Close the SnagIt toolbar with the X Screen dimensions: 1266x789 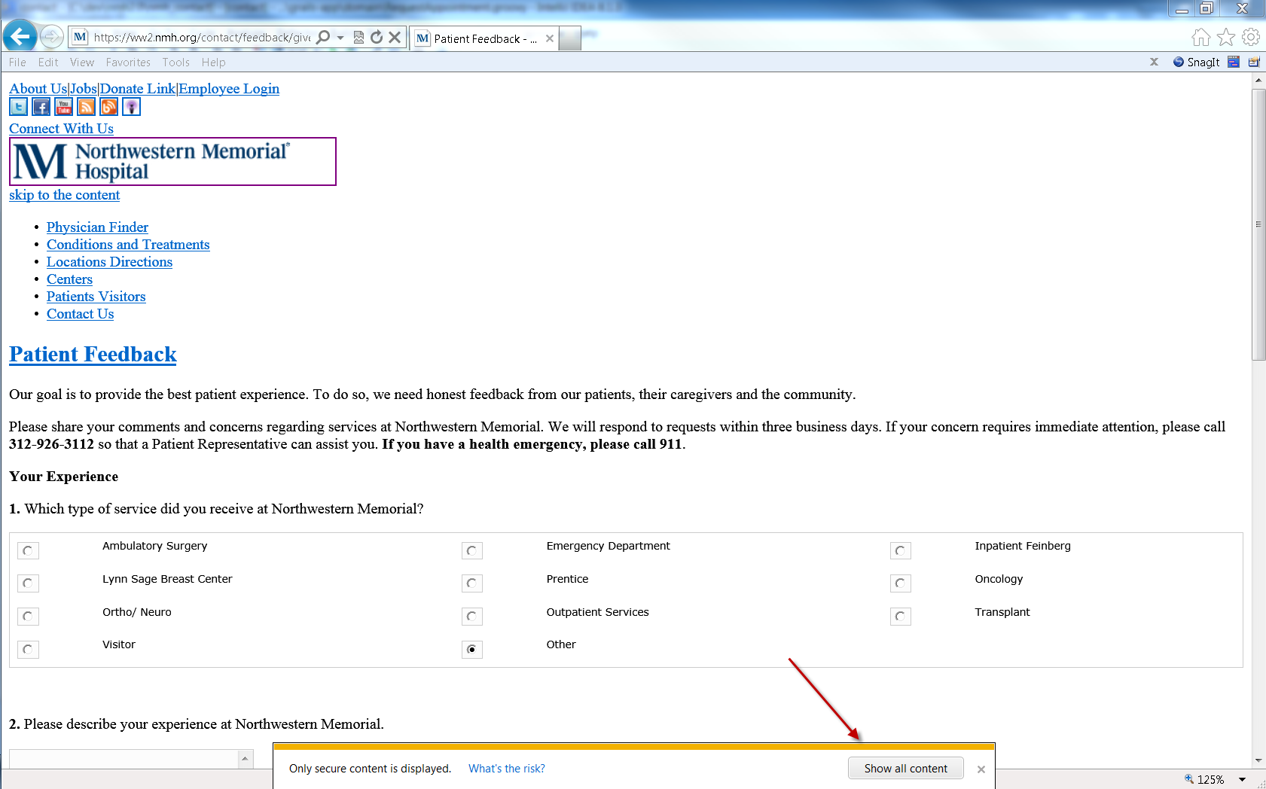tap(1154, 62)
